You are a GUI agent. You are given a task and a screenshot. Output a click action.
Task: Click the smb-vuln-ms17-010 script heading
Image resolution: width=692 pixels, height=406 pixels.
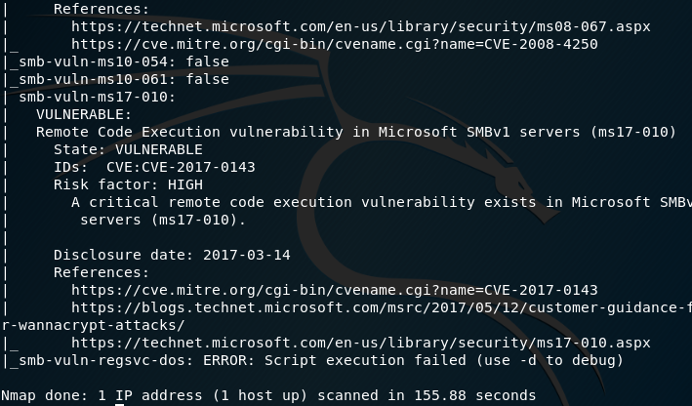click(x=97, y=97)
